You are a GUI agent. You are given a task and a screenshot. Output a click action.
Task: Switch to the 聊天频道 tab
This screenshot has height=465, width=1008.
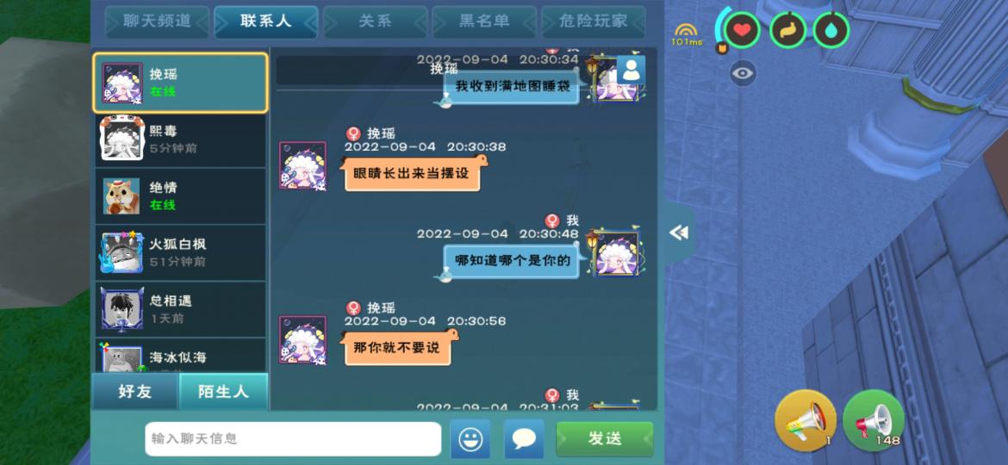tap(158, 22)
